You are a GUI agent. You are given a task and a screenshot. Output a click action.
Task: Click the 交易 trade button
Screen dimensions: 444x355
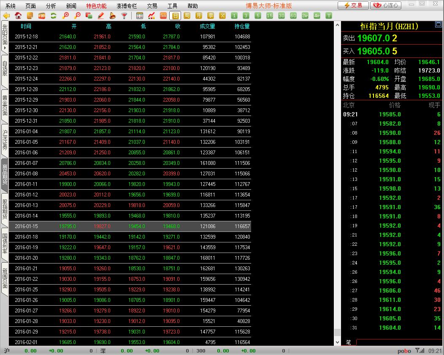point(353,5)
